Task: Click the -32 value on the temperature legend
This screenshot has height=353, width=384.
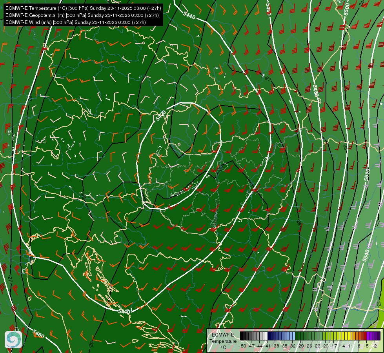Action: coord(292,346)
